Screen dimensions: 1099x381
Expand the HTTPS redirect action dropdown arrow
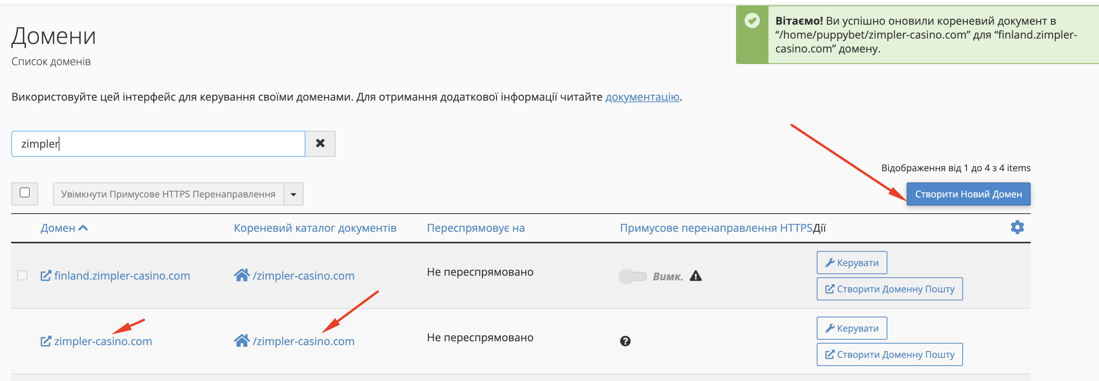[293, 194]
